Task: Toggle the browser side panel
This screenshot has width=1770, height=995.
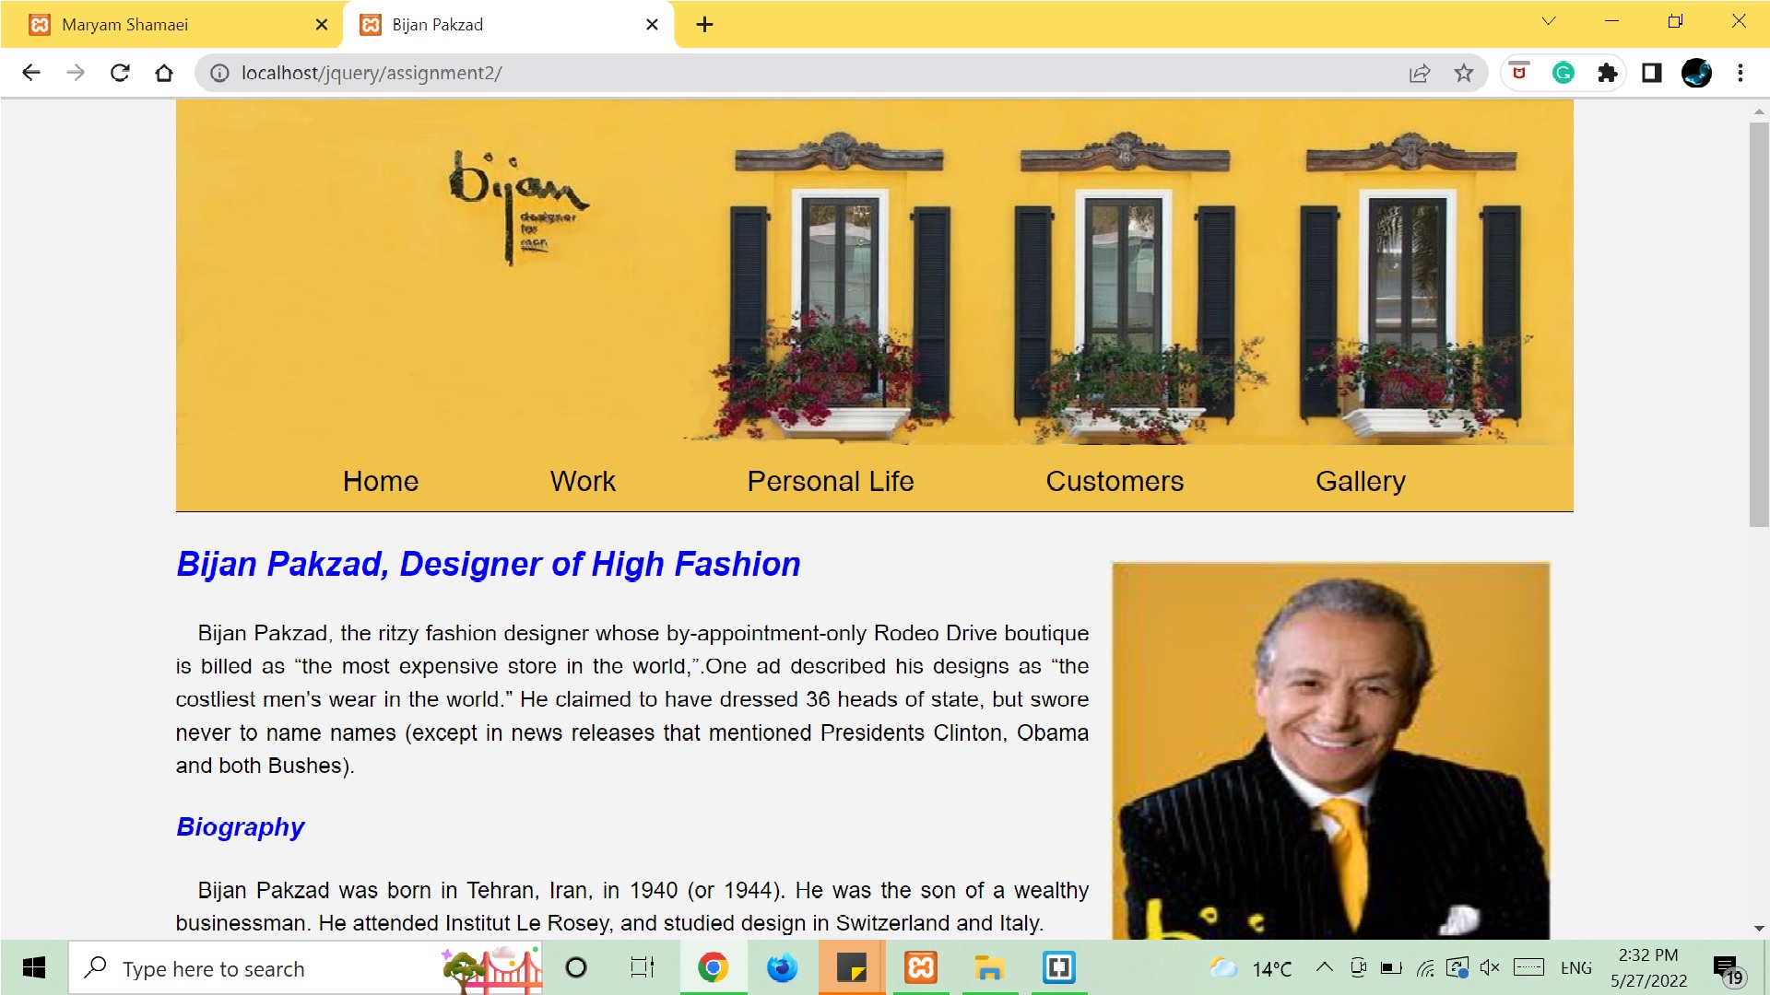Action: pyautogui.click(x=1652, y=73)
